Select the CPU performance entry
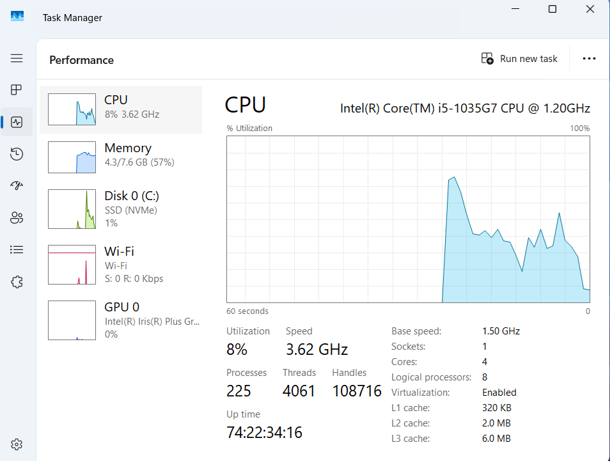The width and height of the screenshot is (610, 461). coord(121,109)
